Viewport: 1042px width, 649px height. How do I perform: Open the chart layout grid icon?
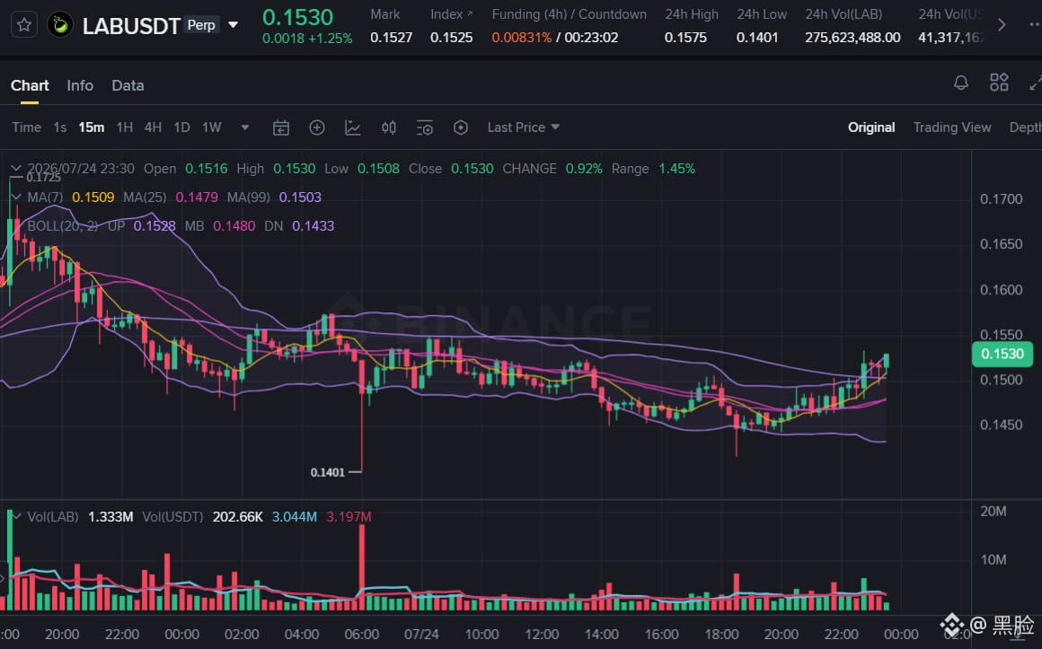point(999,83)
